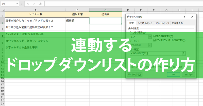Click キャンセル button
The height and width of the screenshot is (106, 203).
pos(188,74)
